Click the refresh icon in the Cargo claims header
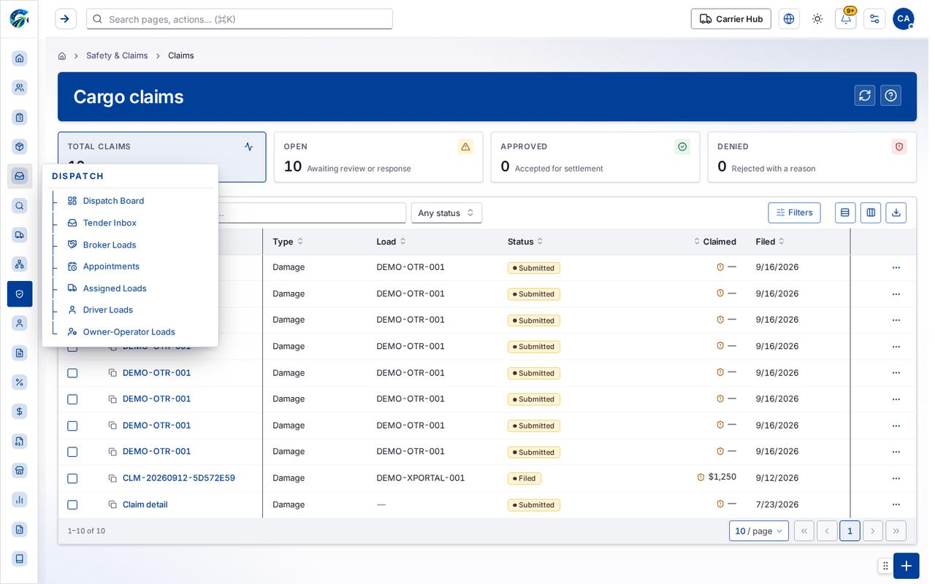Image resolution: width=935 pixels, height=584 pixels. [x=865, y=96]
